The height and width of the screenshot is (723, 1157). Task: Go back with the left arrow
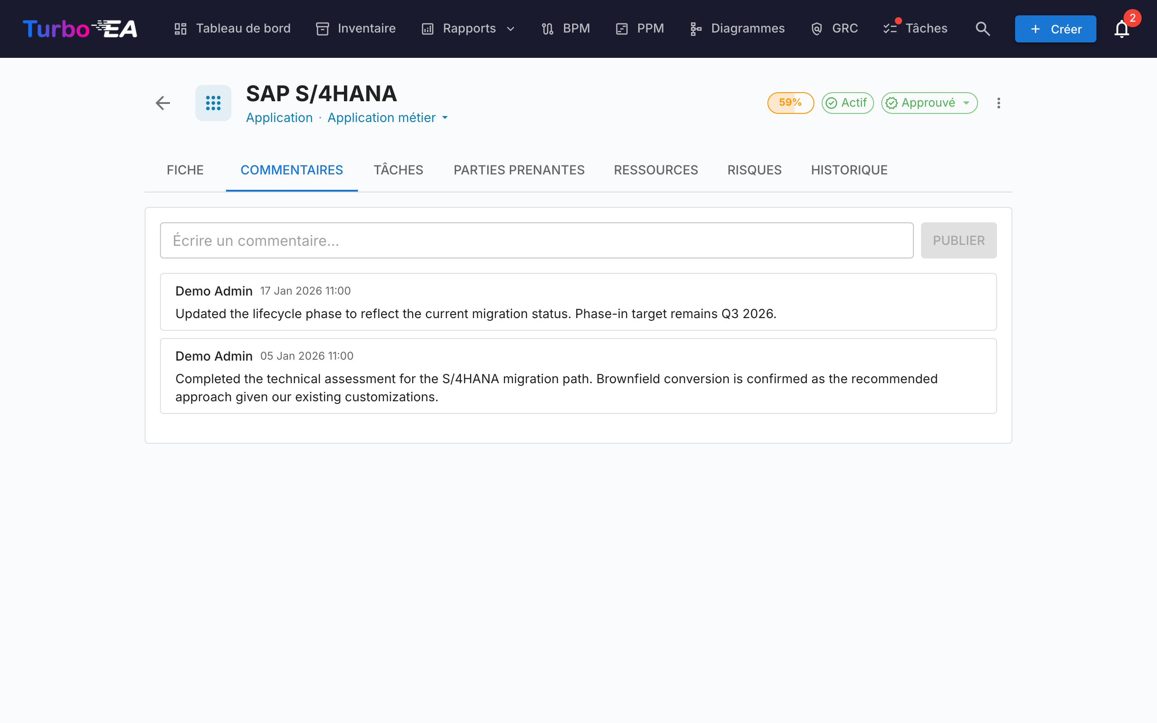163,103
